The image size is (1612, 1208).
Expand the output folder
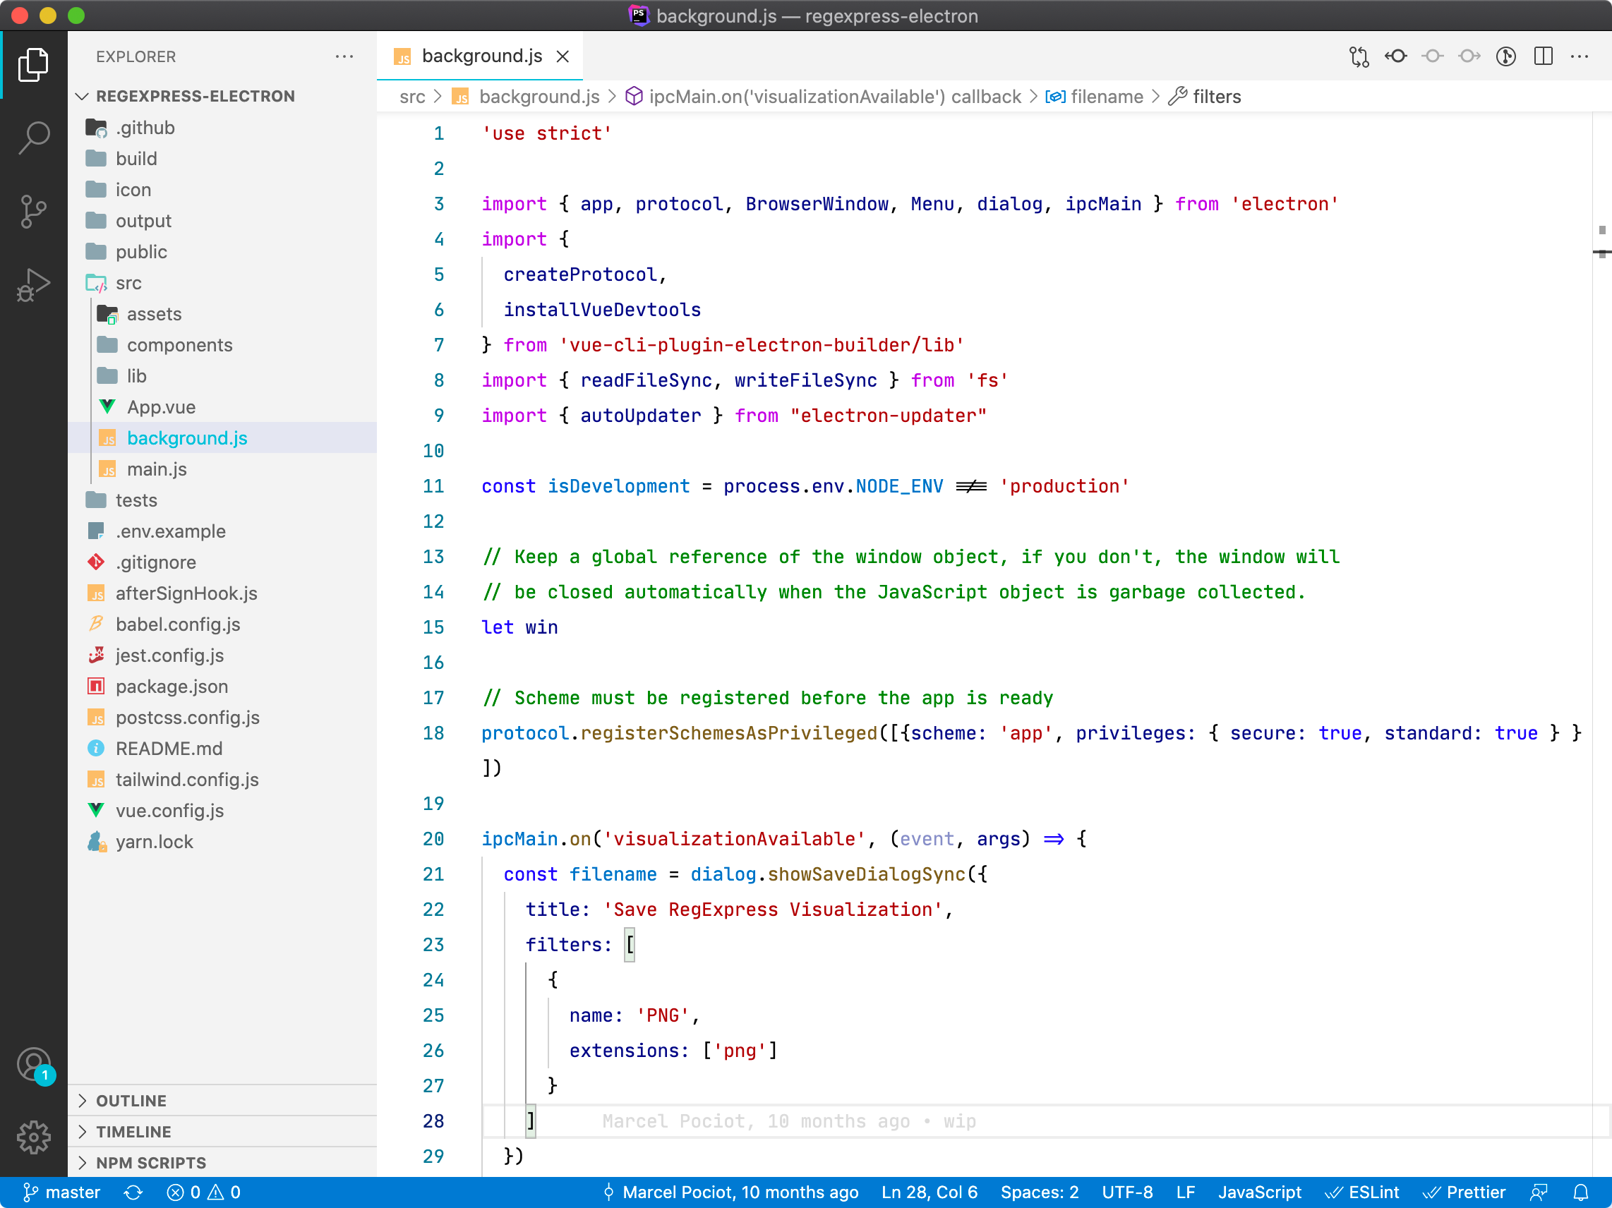(222, 221)
